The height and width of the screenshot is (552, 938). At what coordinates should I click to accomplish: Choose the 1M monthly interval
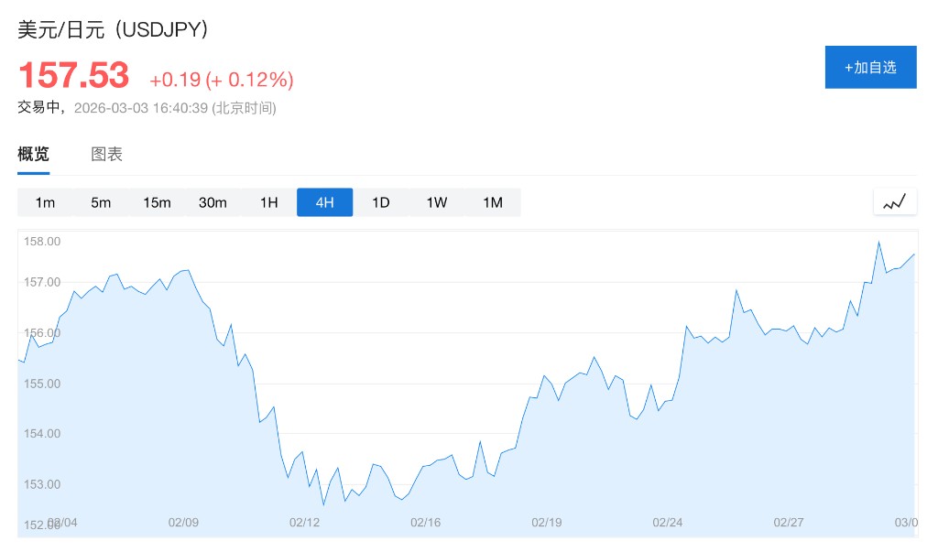493,202
